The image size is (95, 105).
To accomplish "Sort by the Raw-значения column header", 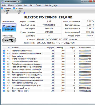I will tap(85, 48).
